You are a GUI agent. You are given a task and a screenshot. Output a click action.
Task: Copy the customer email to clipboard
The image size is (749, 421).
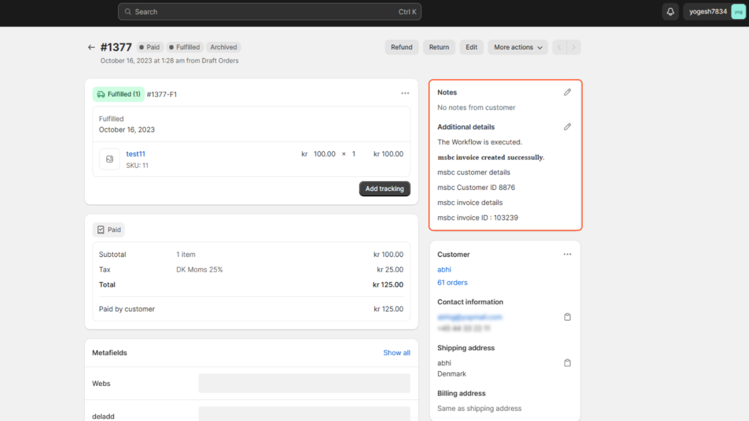coord(567,317)
